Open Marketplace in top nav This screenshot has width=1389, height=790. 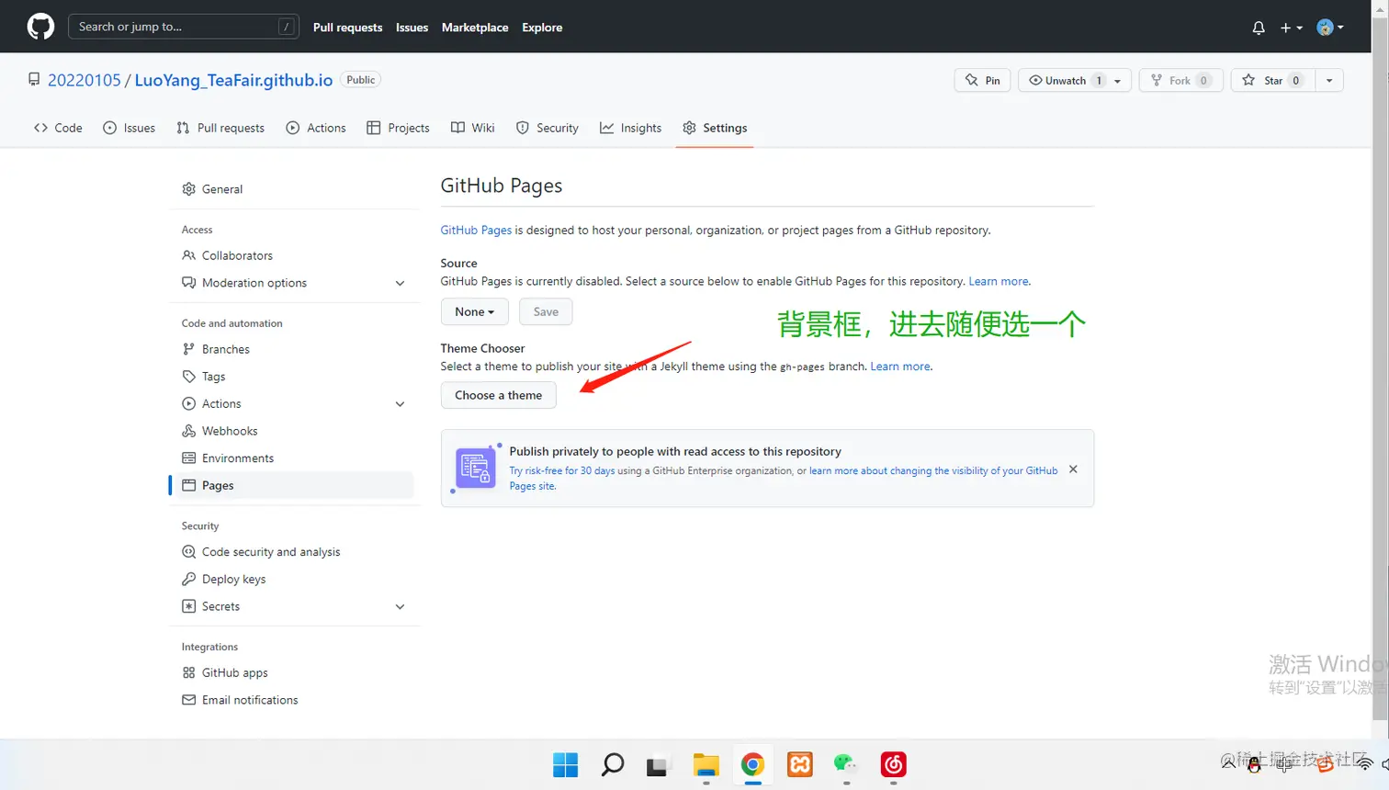coord(475,28)
